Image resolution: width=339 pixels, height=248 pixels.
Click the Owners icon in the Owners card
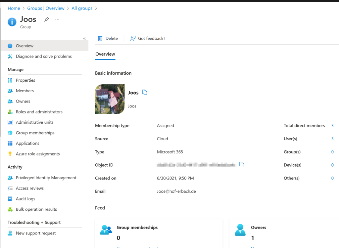pos(240,230)
